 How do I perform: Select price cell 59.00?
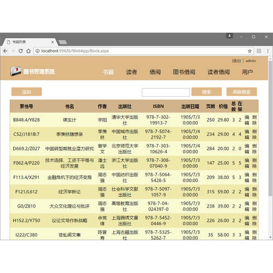(223, 192)
